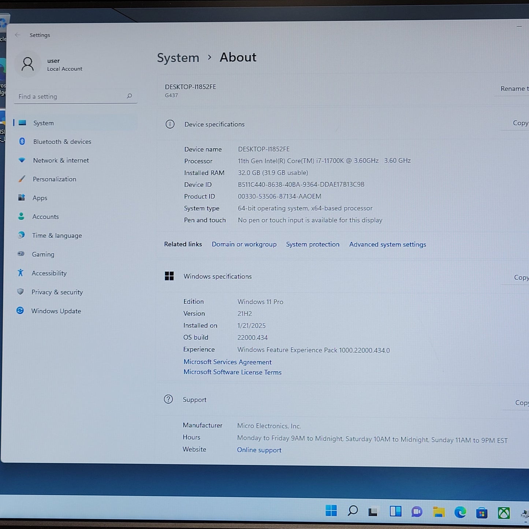Click the edition value Windows 11 Pro

[260, 302]
